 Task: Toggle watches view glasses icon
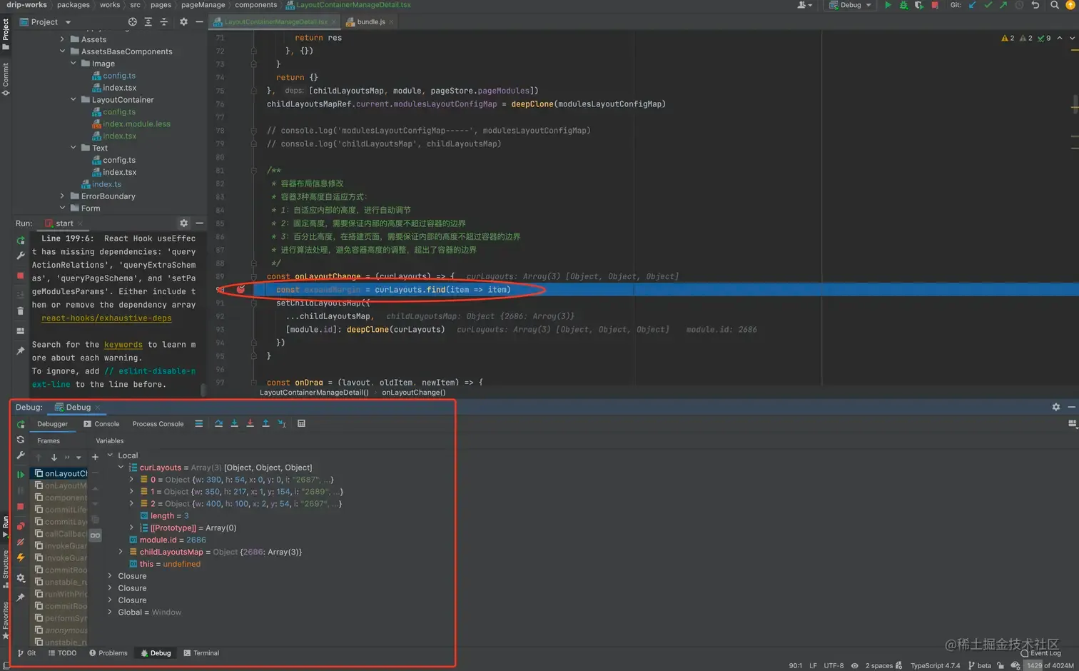pos(95,535)
